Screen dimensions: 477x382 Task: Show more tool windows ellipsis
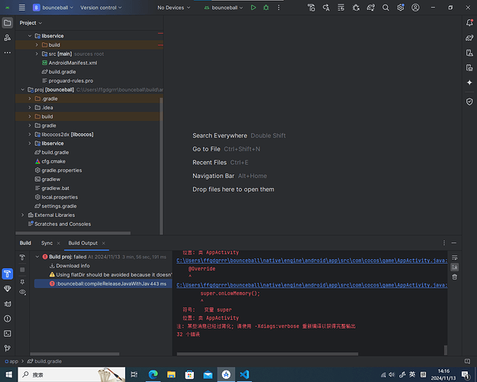[8, 53]
